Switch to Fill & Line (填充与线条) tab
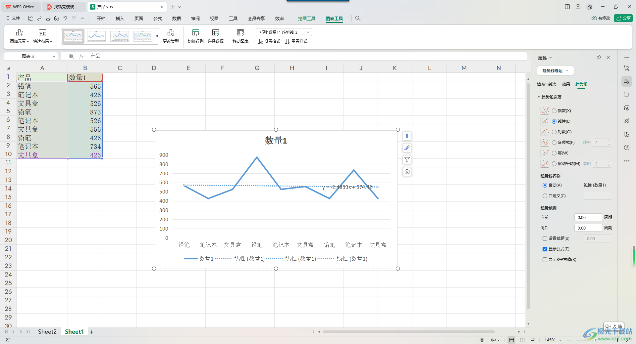Screen dimensions: 636x344 547,84
